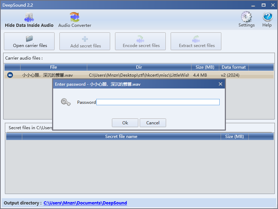The image size is (278, 209).
Task: Sort secrets by Secret file name header
Action: pyautogui.click(x=121, y=137)
